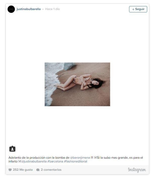This screenshot has width=153, height=176.
Task: Open the Instagram logo link
Action: [137, 170]
